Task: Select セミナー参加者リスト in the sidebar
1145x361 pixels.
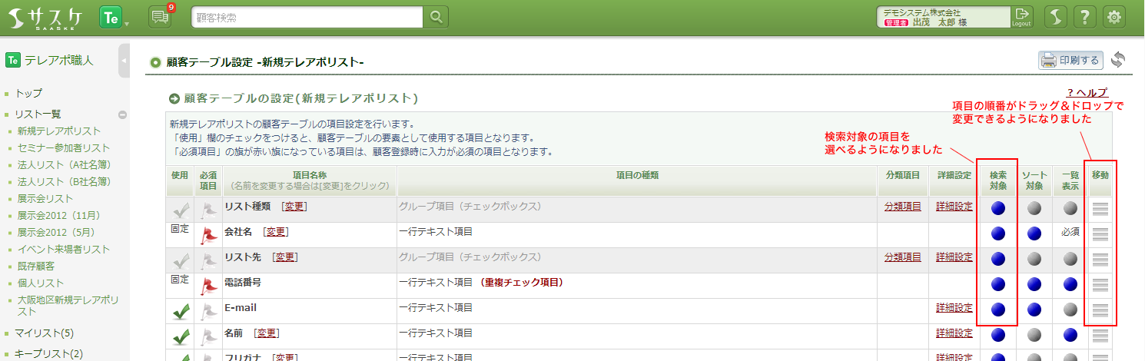Action: click(64, 147)
